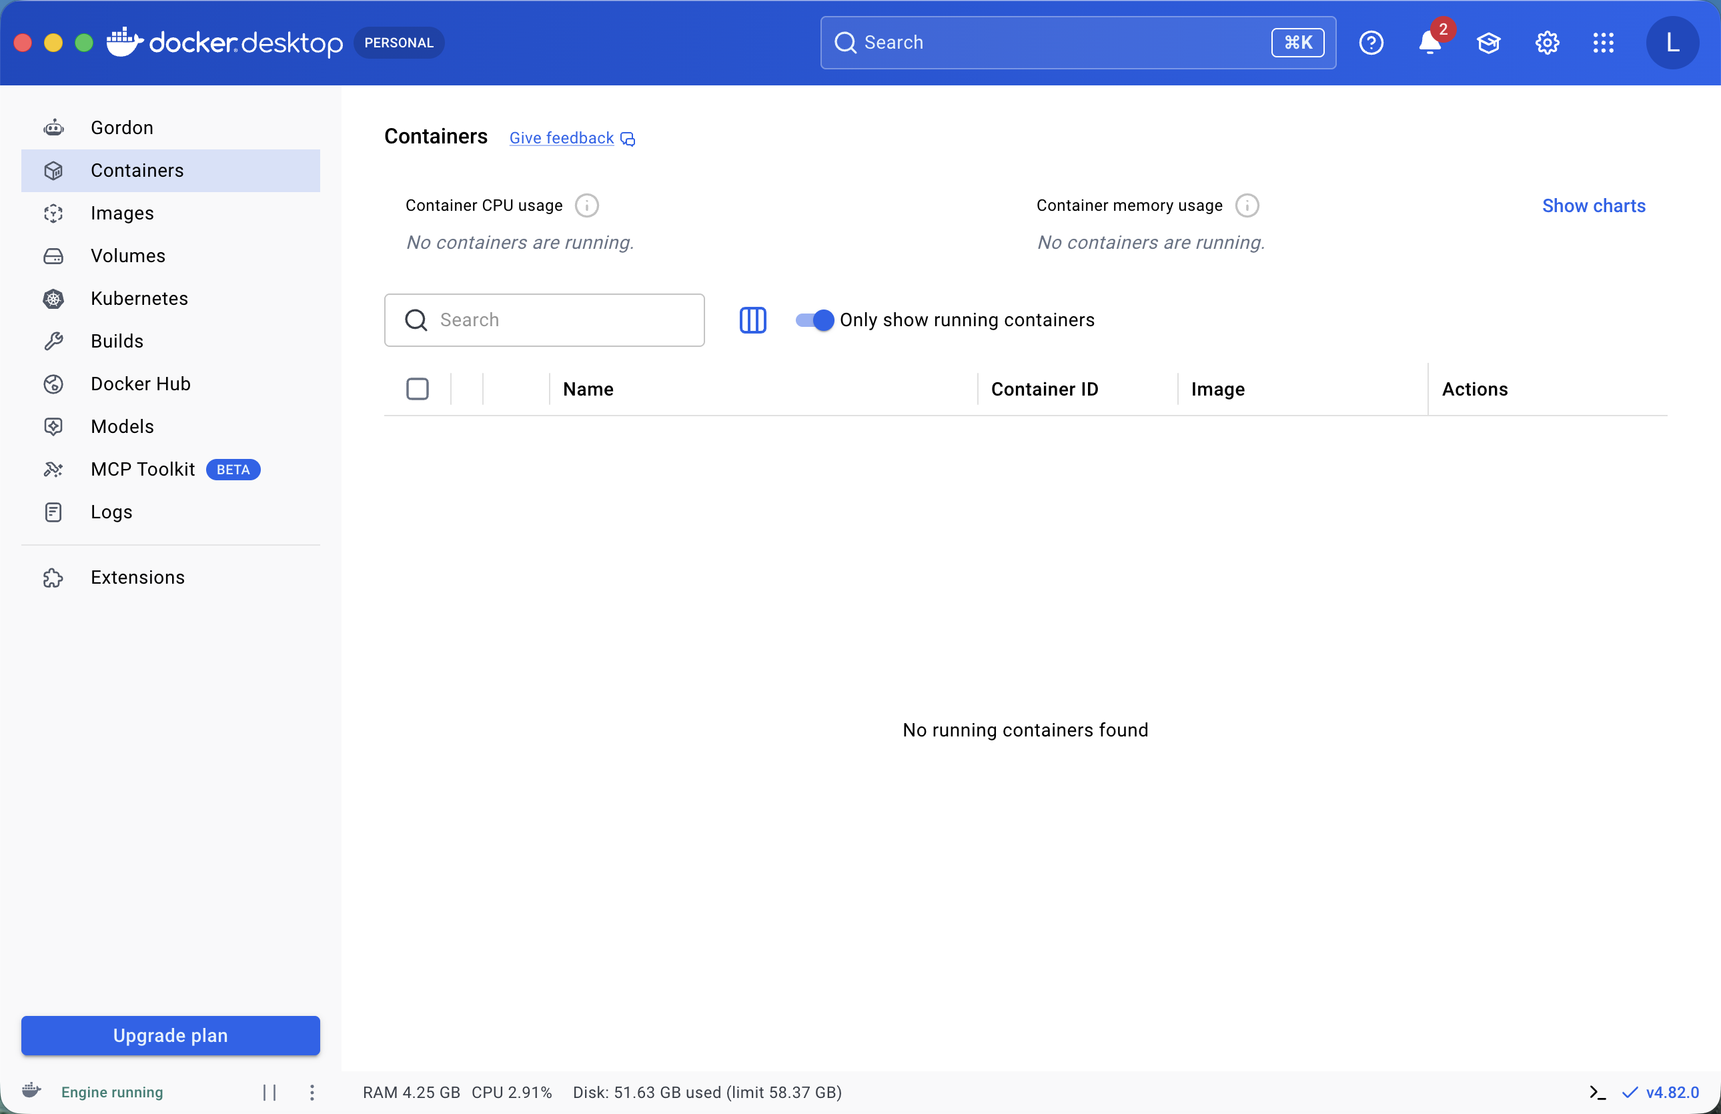Click the Volumes drive icon
This screenshot has height=1114, width=1721.
coord(53,256)
